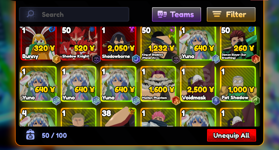Click the leaf badge on Fat Shadow
The image size is (279, 150).
point(256,101)
